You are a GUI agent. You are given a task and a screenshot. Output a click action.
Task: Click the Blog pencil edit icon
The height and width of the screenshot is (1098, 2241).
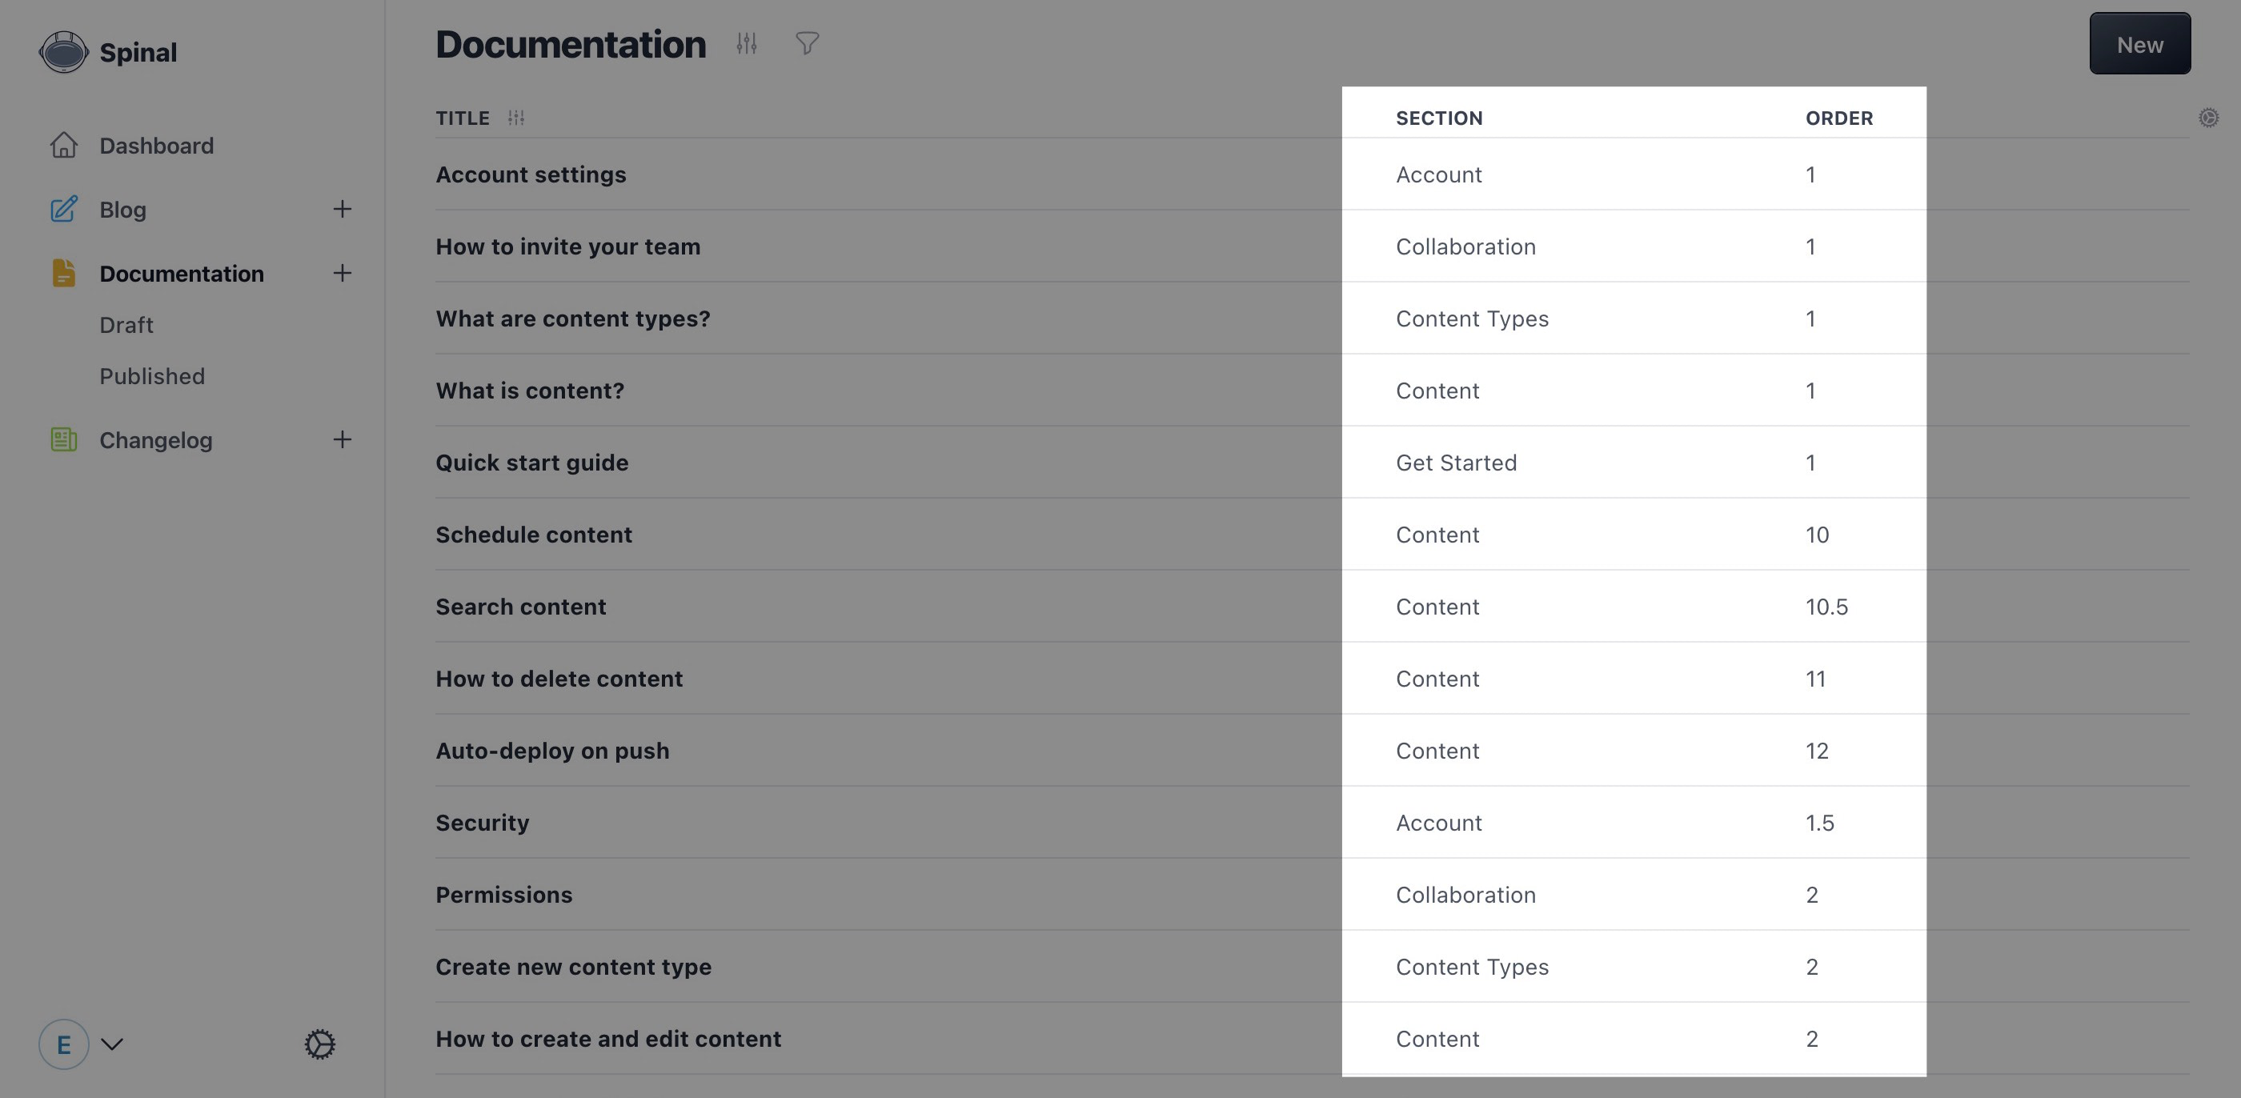pyautogui.click(x=63, y=209)
